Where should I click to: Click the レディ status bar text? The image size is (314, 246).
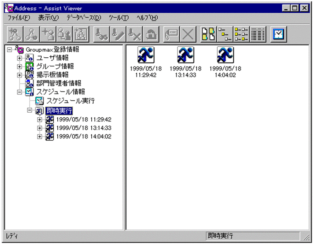click(11, 236)
